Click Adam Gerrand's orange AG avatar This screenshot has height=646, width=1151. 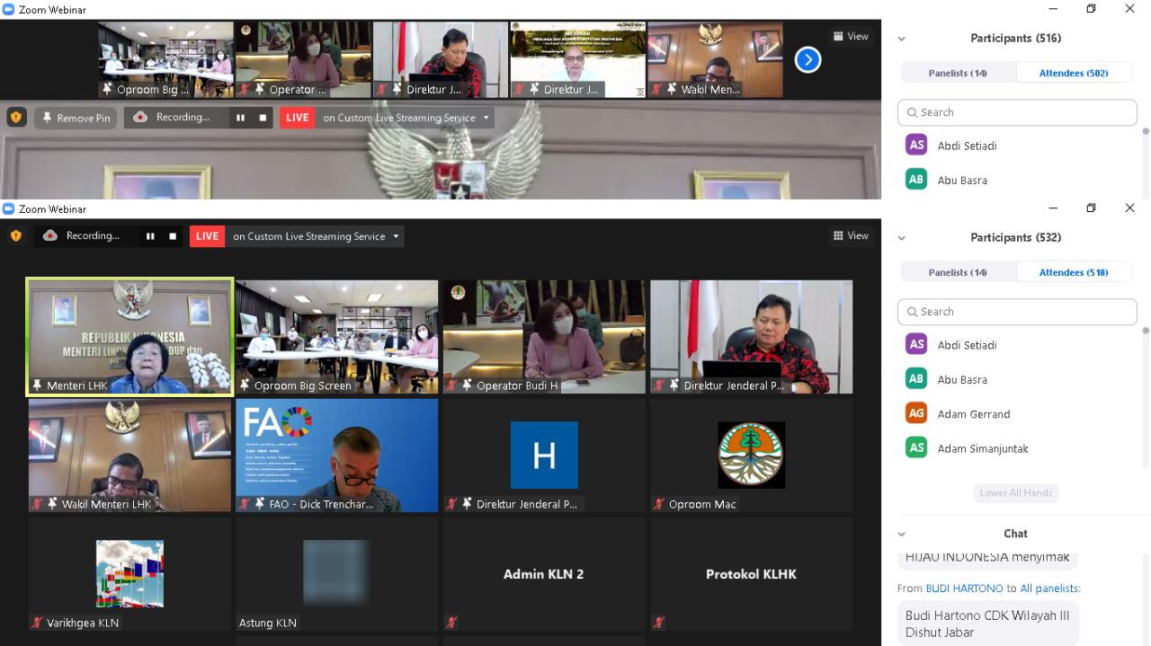pyautogui.click(x=916, y=413)
